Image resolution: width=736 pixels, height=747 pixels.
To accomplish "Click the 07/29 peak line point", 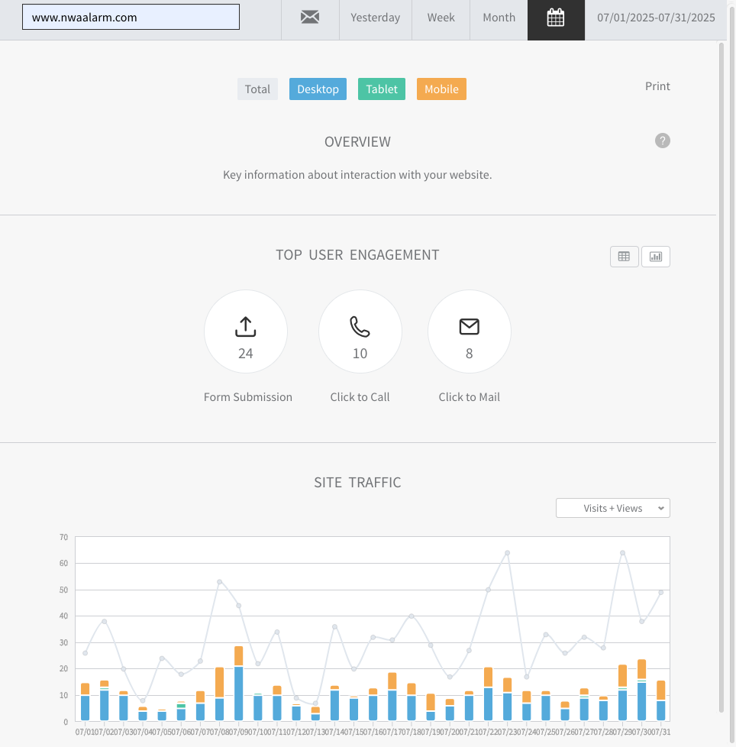I will [x=622, y=553].
